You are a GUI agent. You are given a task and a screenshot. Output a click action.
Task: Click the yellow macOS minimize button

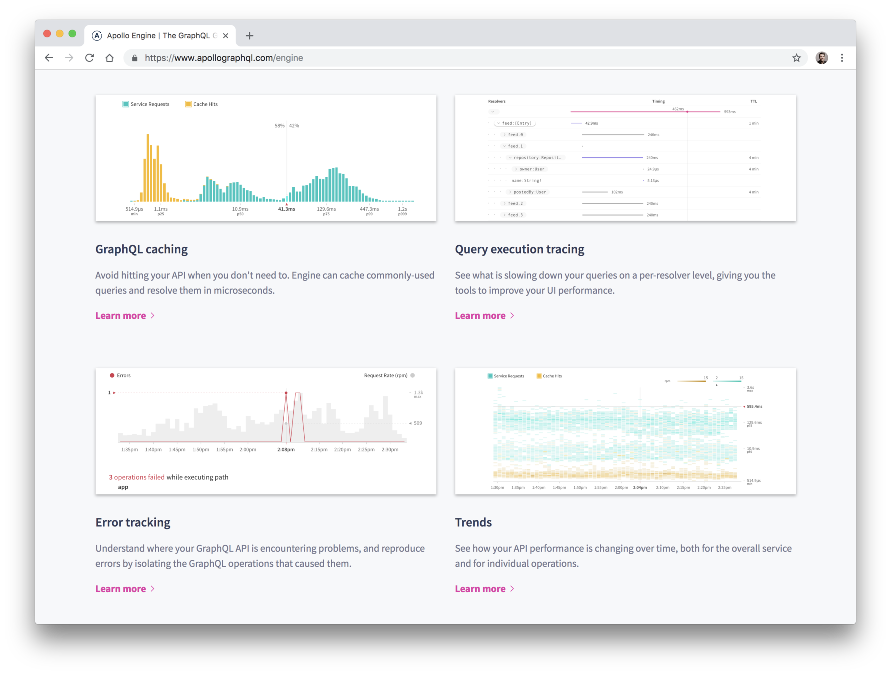click(60, 34)
